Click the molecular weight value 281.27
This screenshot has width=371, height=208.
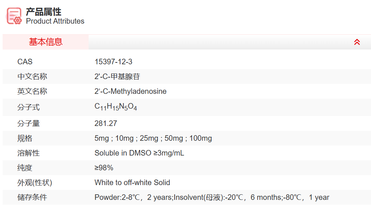pos(106,123)
